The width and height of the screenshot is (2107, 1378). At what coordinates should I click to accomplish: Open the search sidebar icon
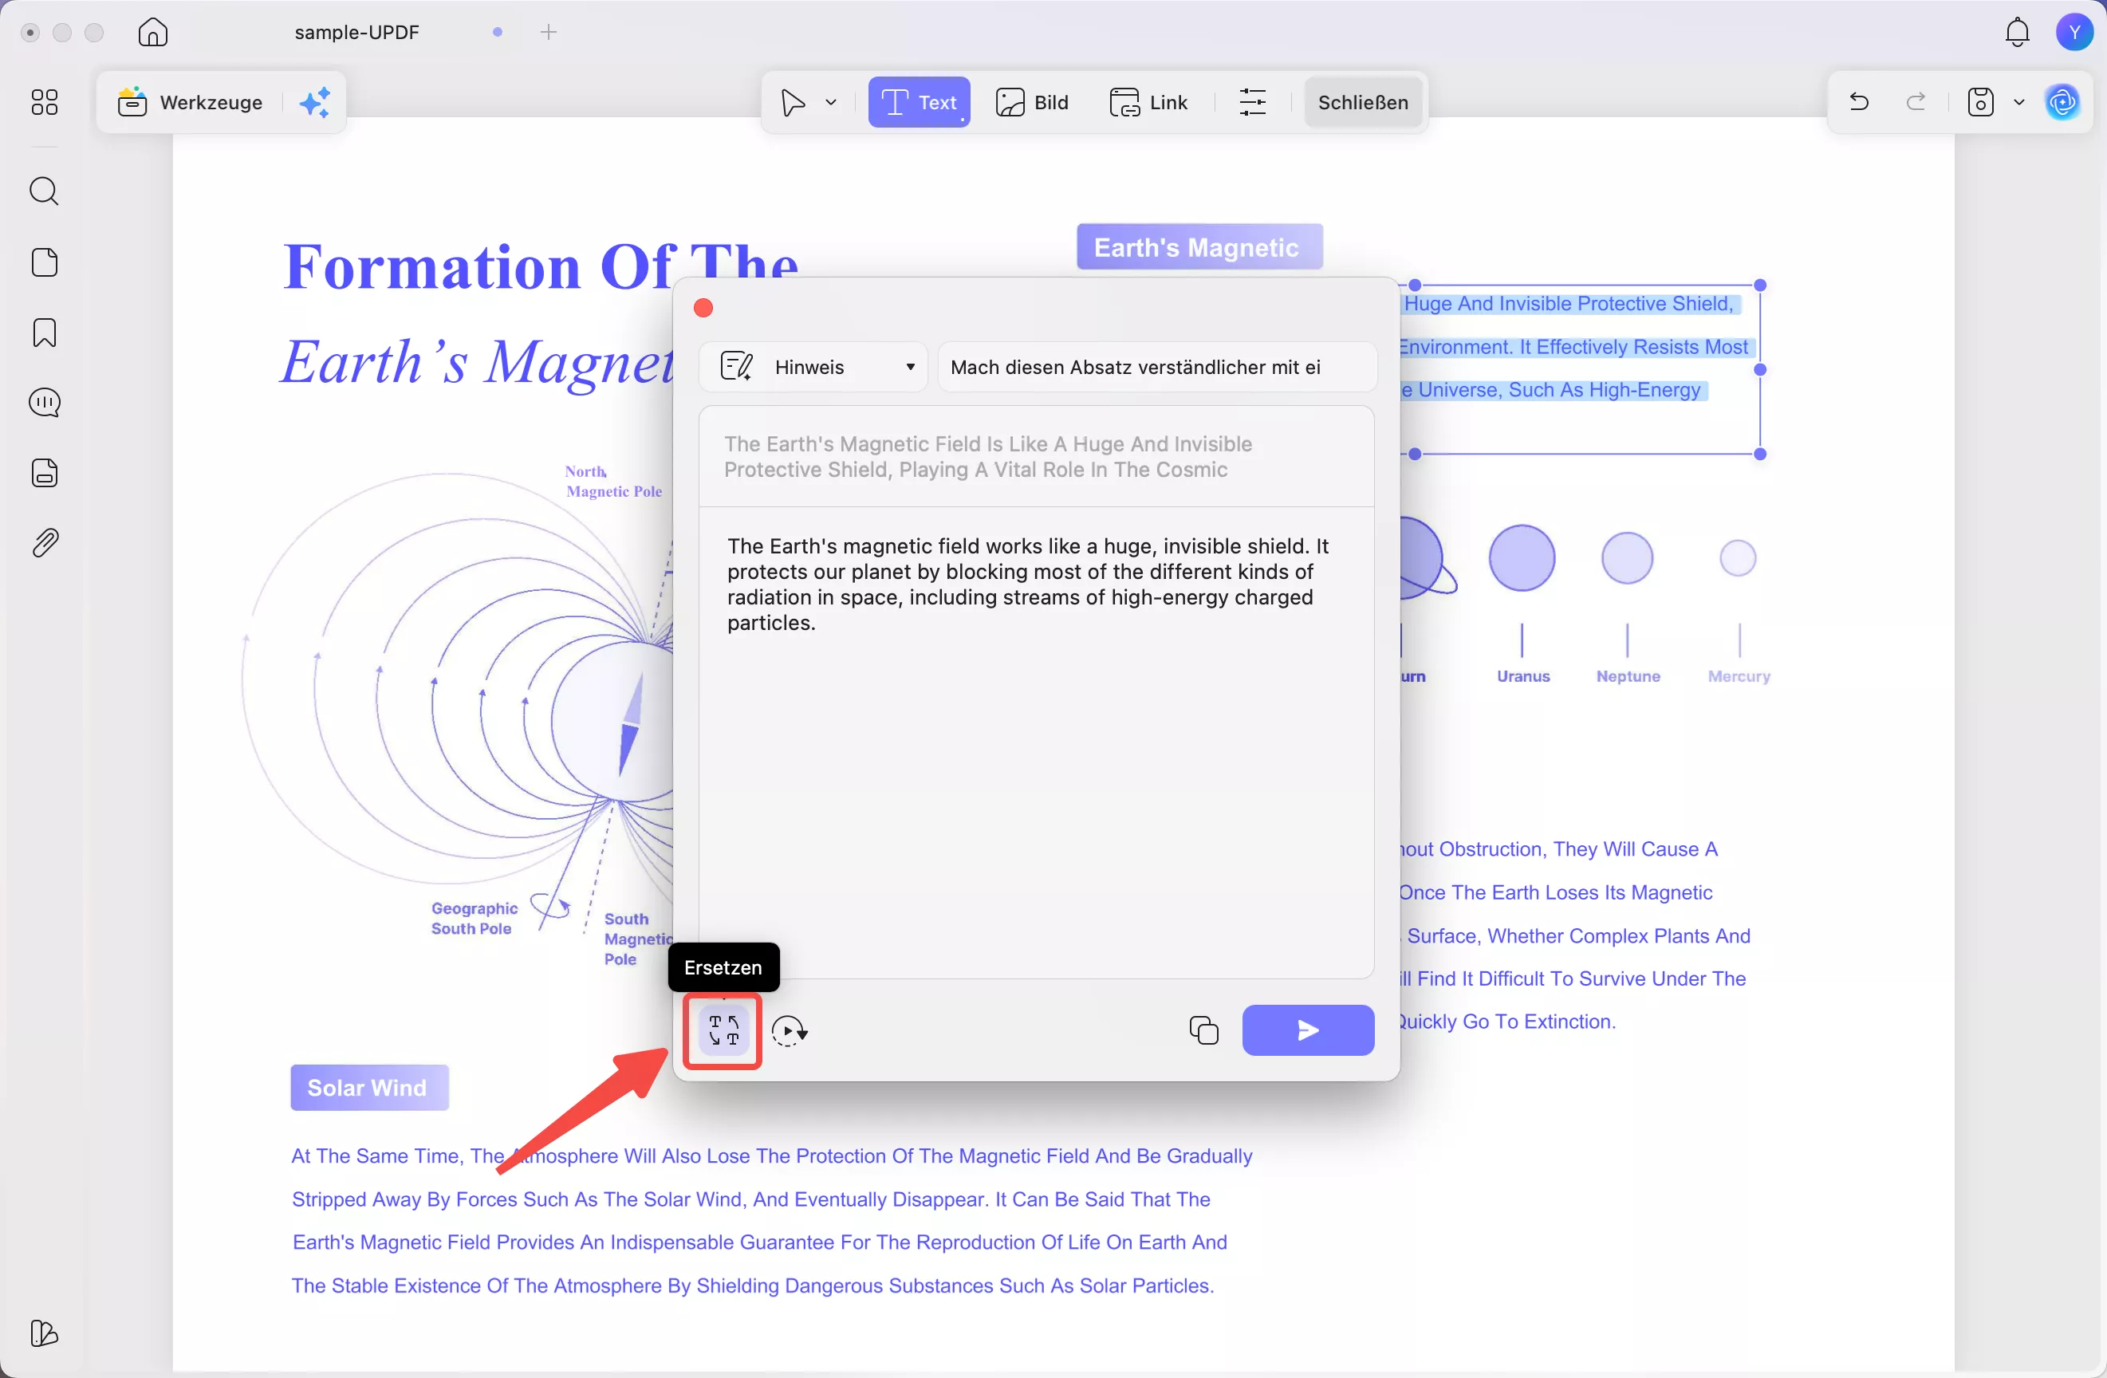(x=45, y=191)
